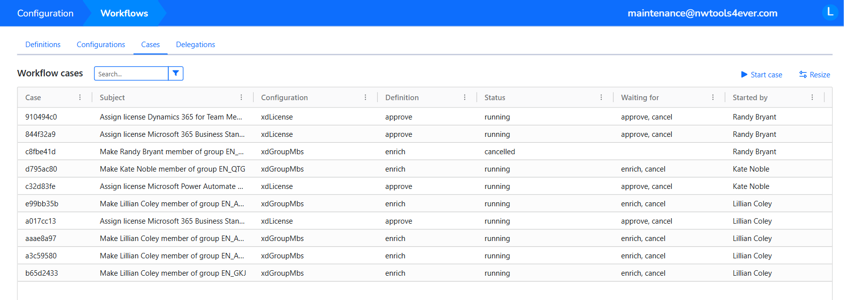Click Randy Bryant in the 844f32a9 row

[x=755, y=134]
